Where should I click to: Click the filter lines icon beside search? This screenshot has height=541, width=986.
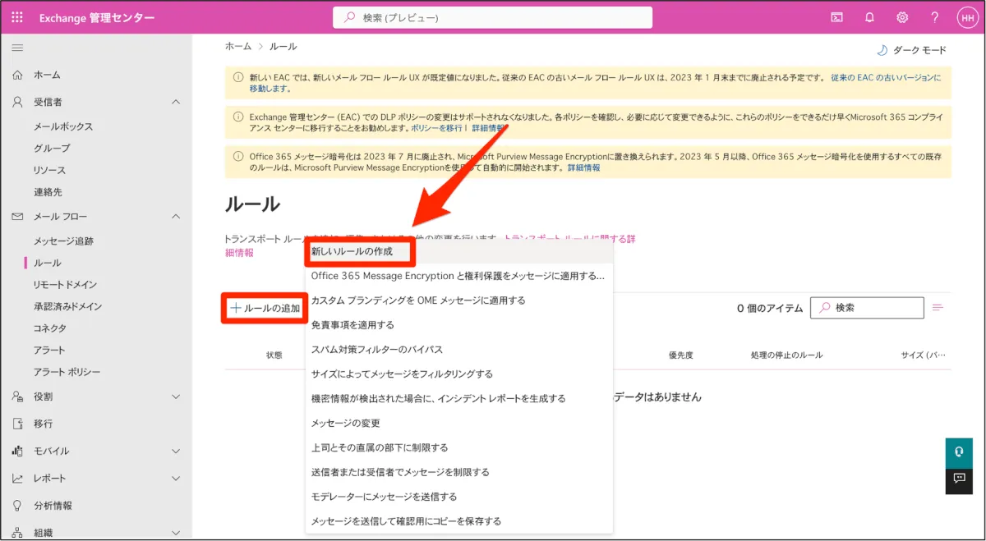pyautogui.click(x=938, y=308)
